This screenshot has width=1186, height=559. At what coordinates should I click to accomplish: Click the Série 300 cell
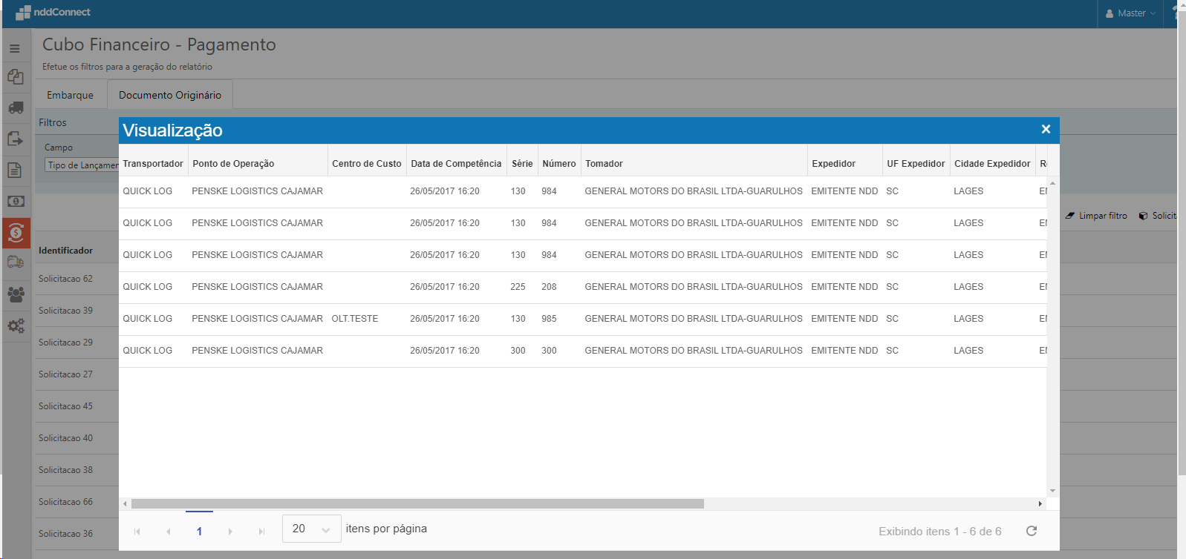[x=518, y=351]
